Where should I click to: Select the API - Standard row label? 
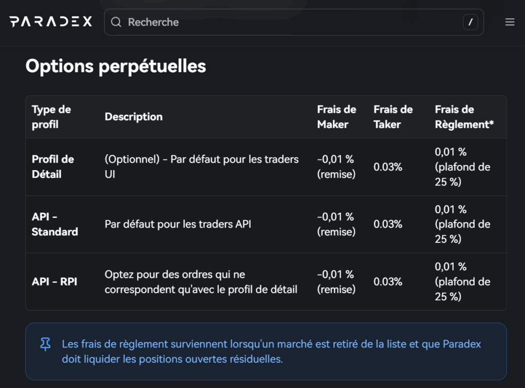pos(55,224)
